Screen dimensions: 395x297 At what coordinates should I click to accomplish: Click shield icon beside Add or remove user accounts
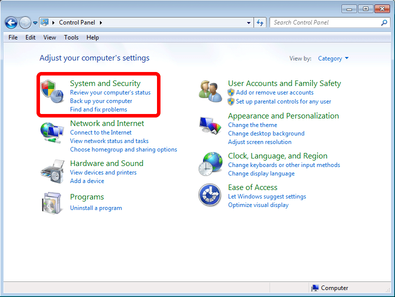pyautogui.click(x=231, y=92)
